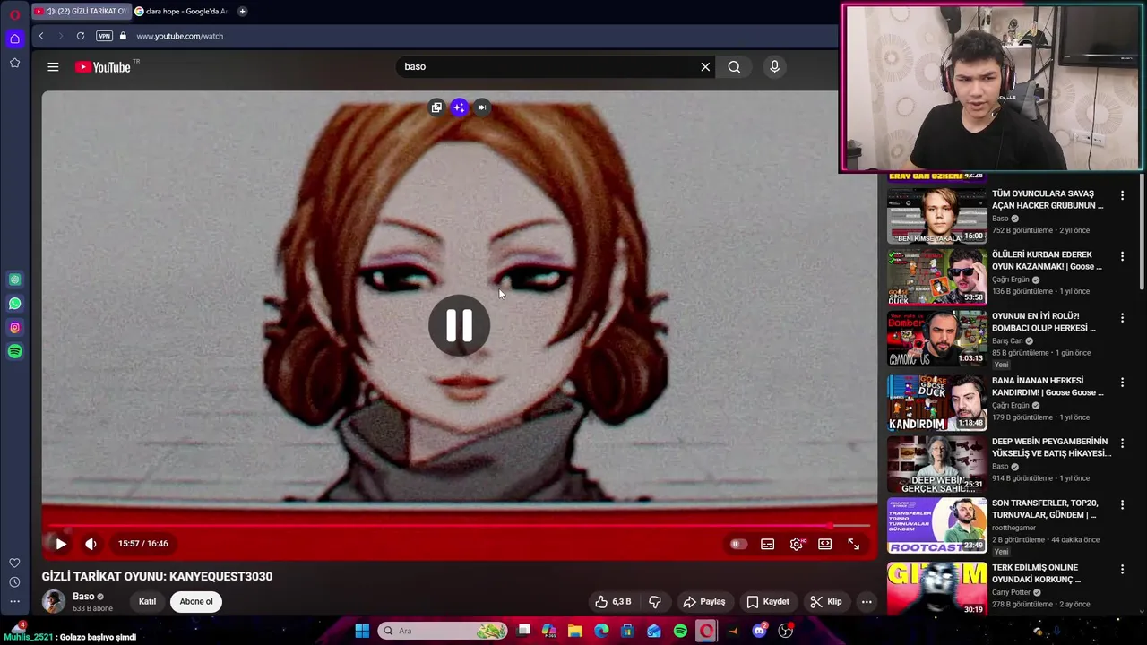Open Spotify in the Opera sidebar
The width and height of the screenshot is (1147, 645).
(14, 352)
